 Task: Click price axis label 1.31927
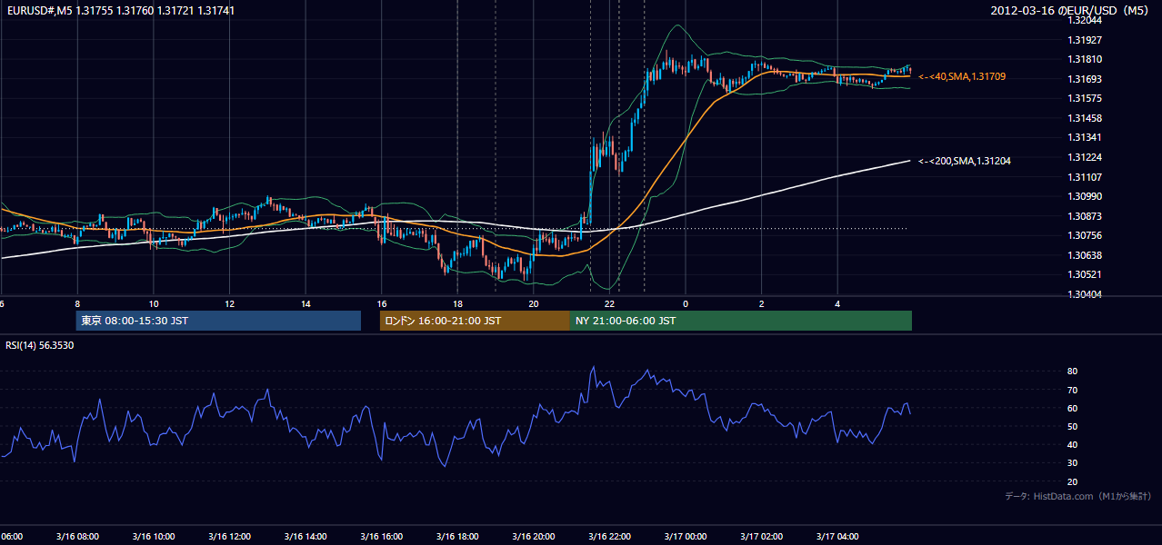coord(1085,40)
